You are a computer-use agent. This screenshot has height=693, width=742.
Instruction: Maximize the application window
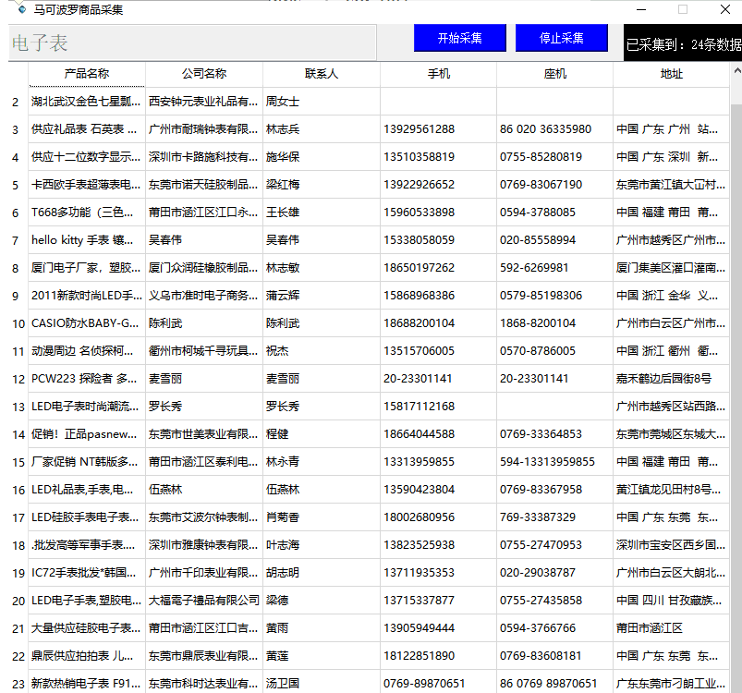683,9
